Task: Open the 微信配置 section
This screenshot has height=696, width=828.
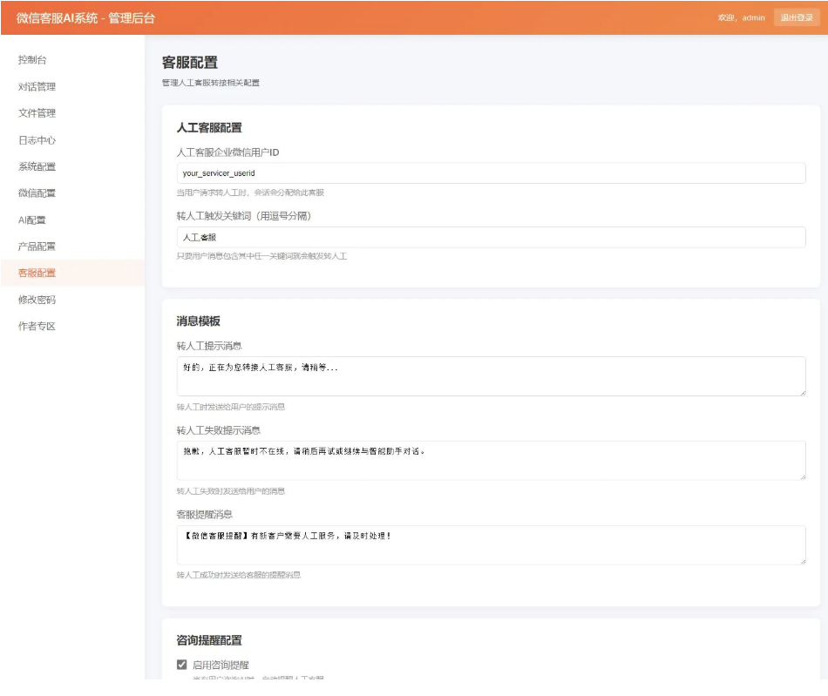Action: pos(37,193)
